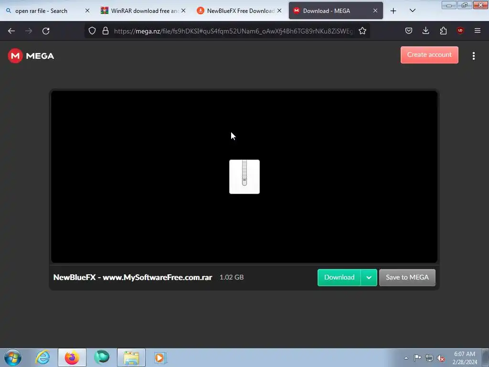Image resolution: width=489 pixels, height=367 pixels.
Task: View site security via the padlock icon
Action: [x=106, y=31]
